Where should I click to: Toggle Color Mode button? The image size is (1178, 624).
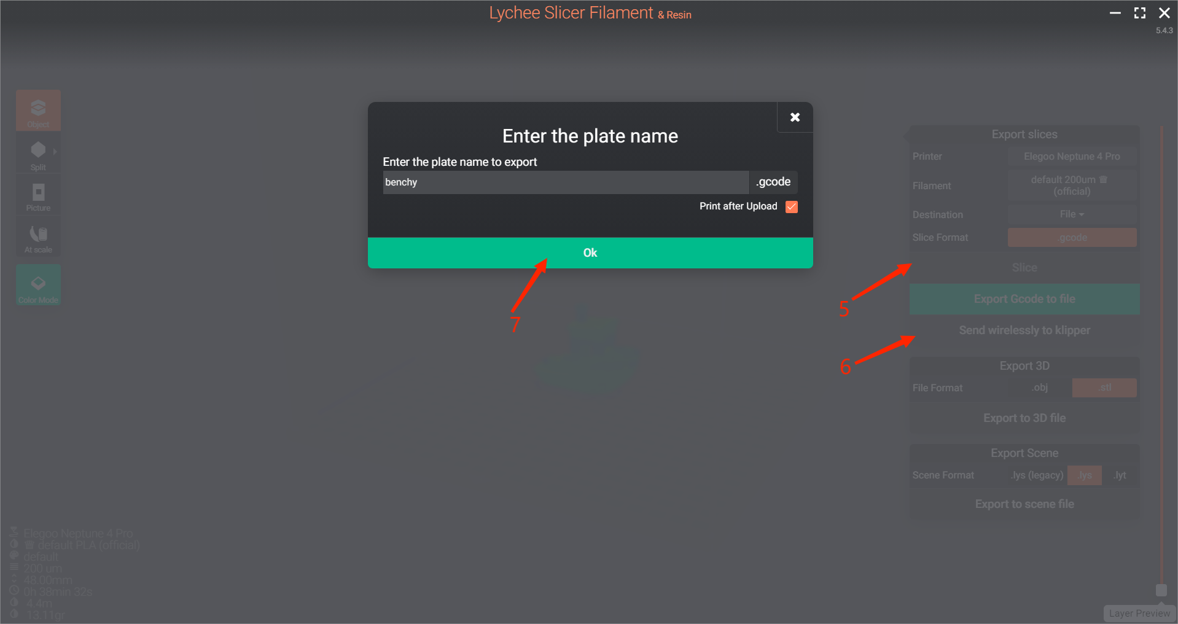(x=38, y=286)
